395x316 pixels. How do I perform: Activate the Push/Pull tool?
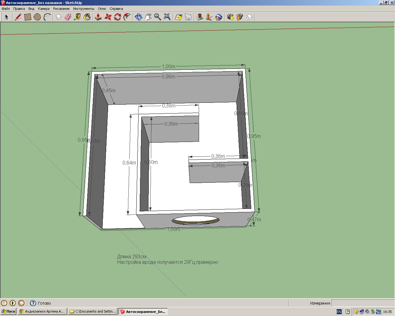[98, 17]
